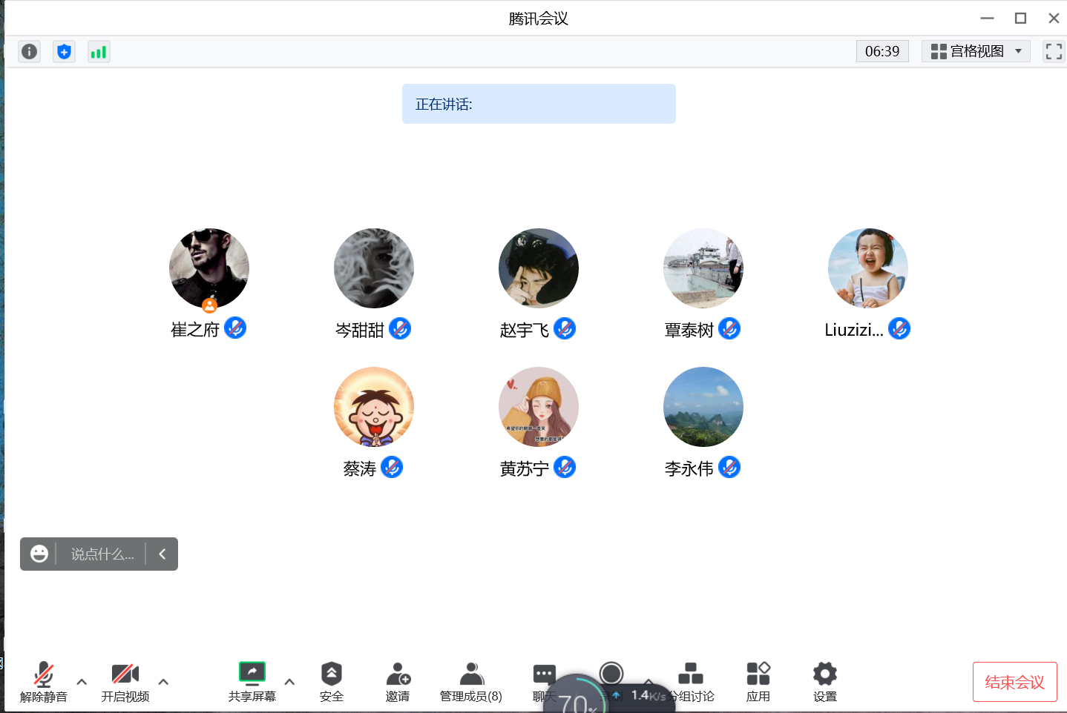
Task: Click the 说点什么 chat input field
Action: click(102, 554)
